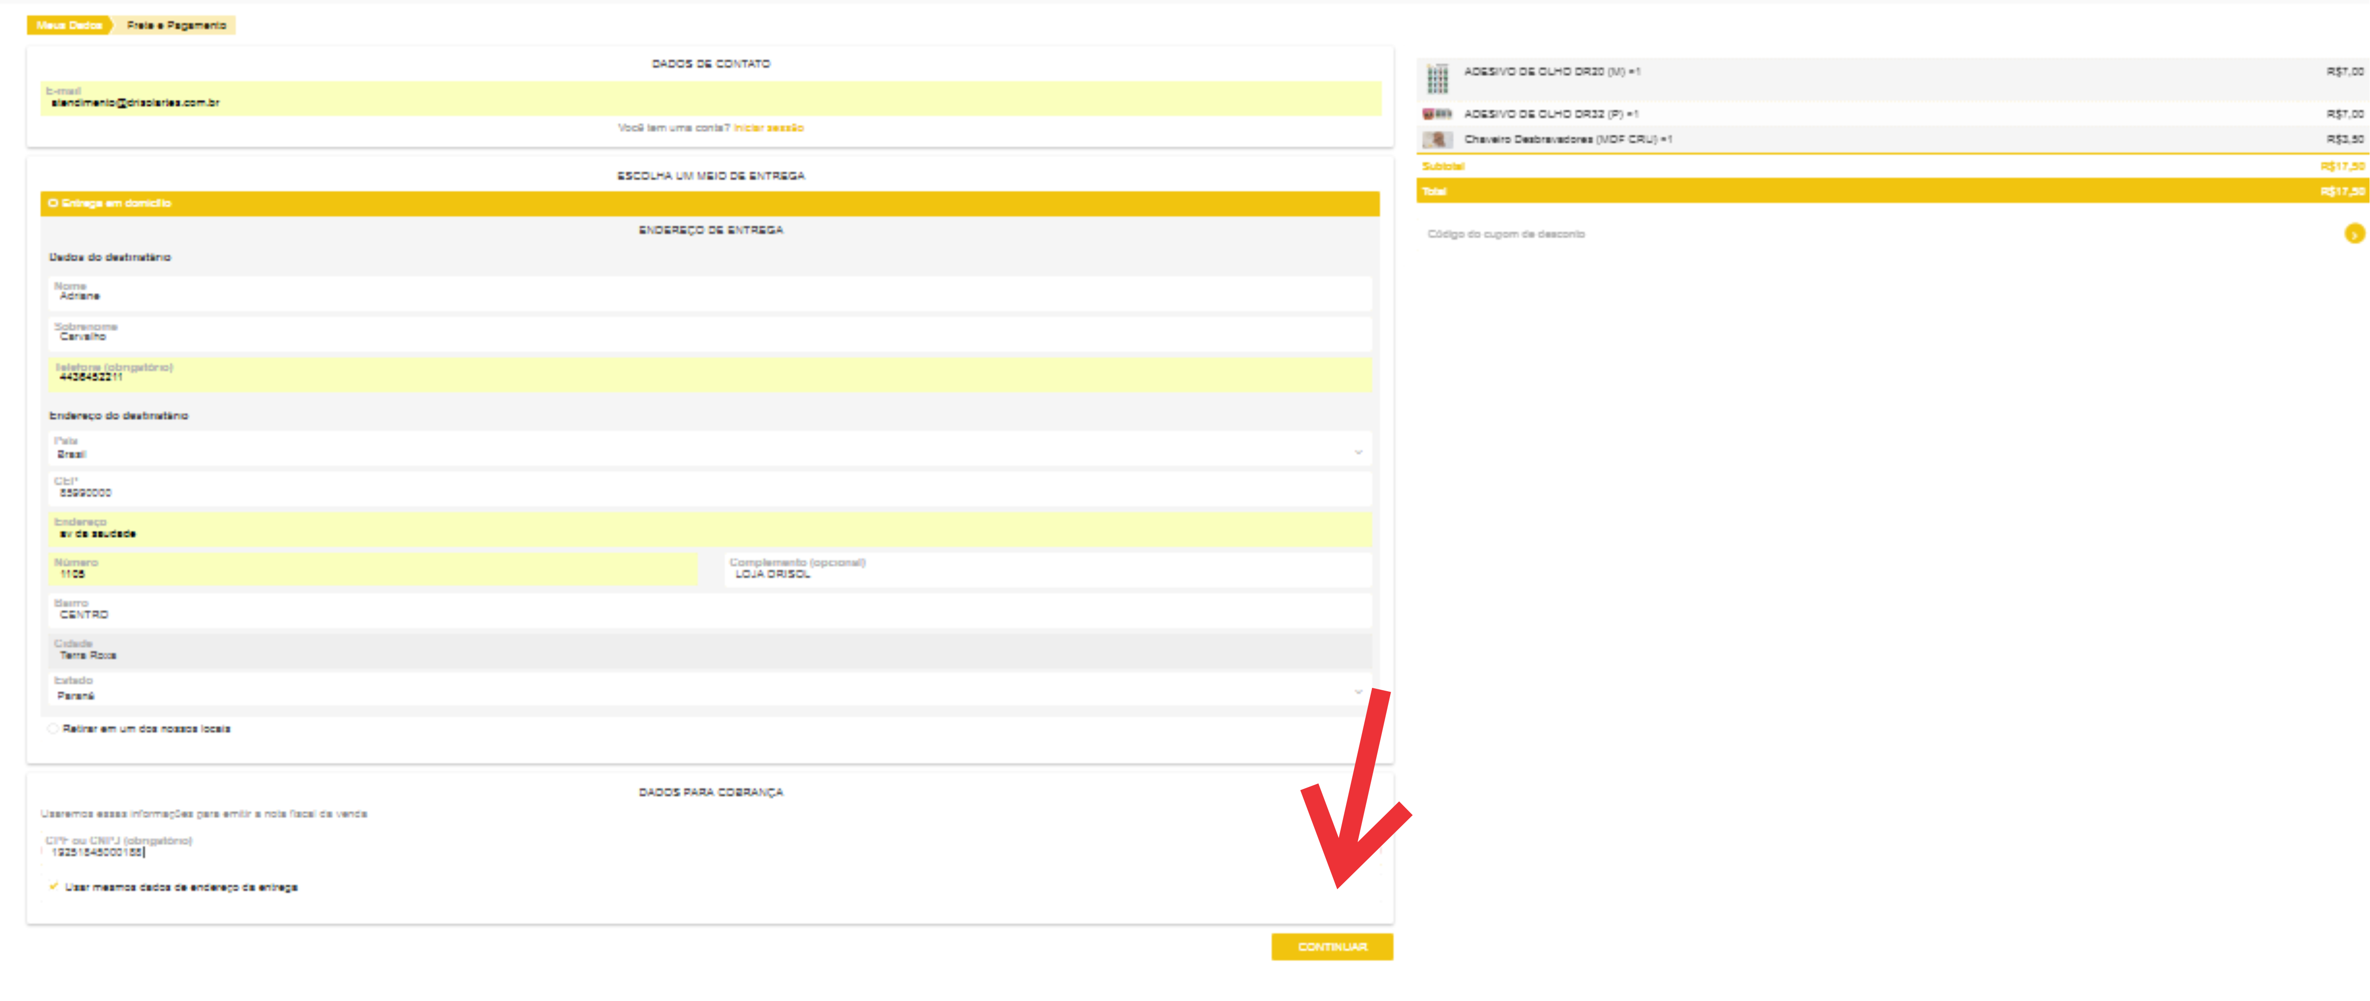Toggle Usar mesmos dados de endereço checkbox
Viewport: 2370px width, 1001px height.
[x=53, y=887]
